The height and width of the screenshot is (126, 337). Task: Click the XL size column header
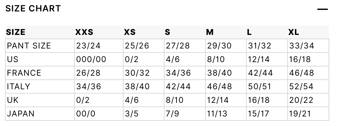[294, 32]
